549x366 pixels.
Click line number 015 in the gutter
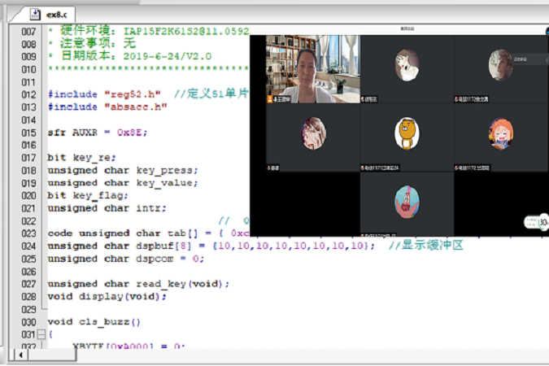(x=28, y=133)
